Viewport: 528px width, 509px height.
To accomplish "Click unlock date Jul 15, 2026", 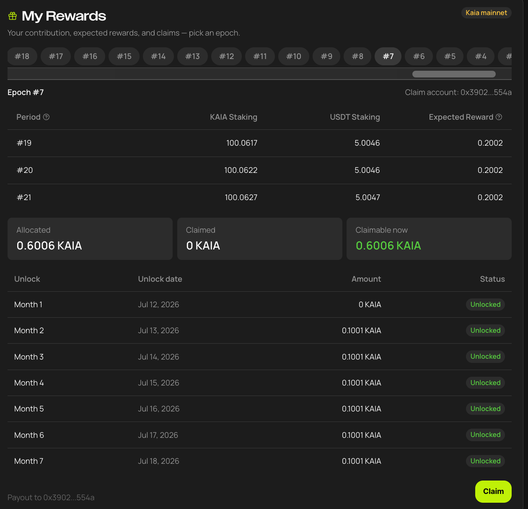I will [158, 383].
